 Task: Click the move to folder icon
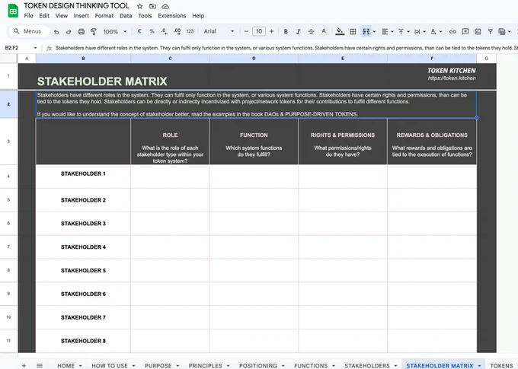pos(152,6)
